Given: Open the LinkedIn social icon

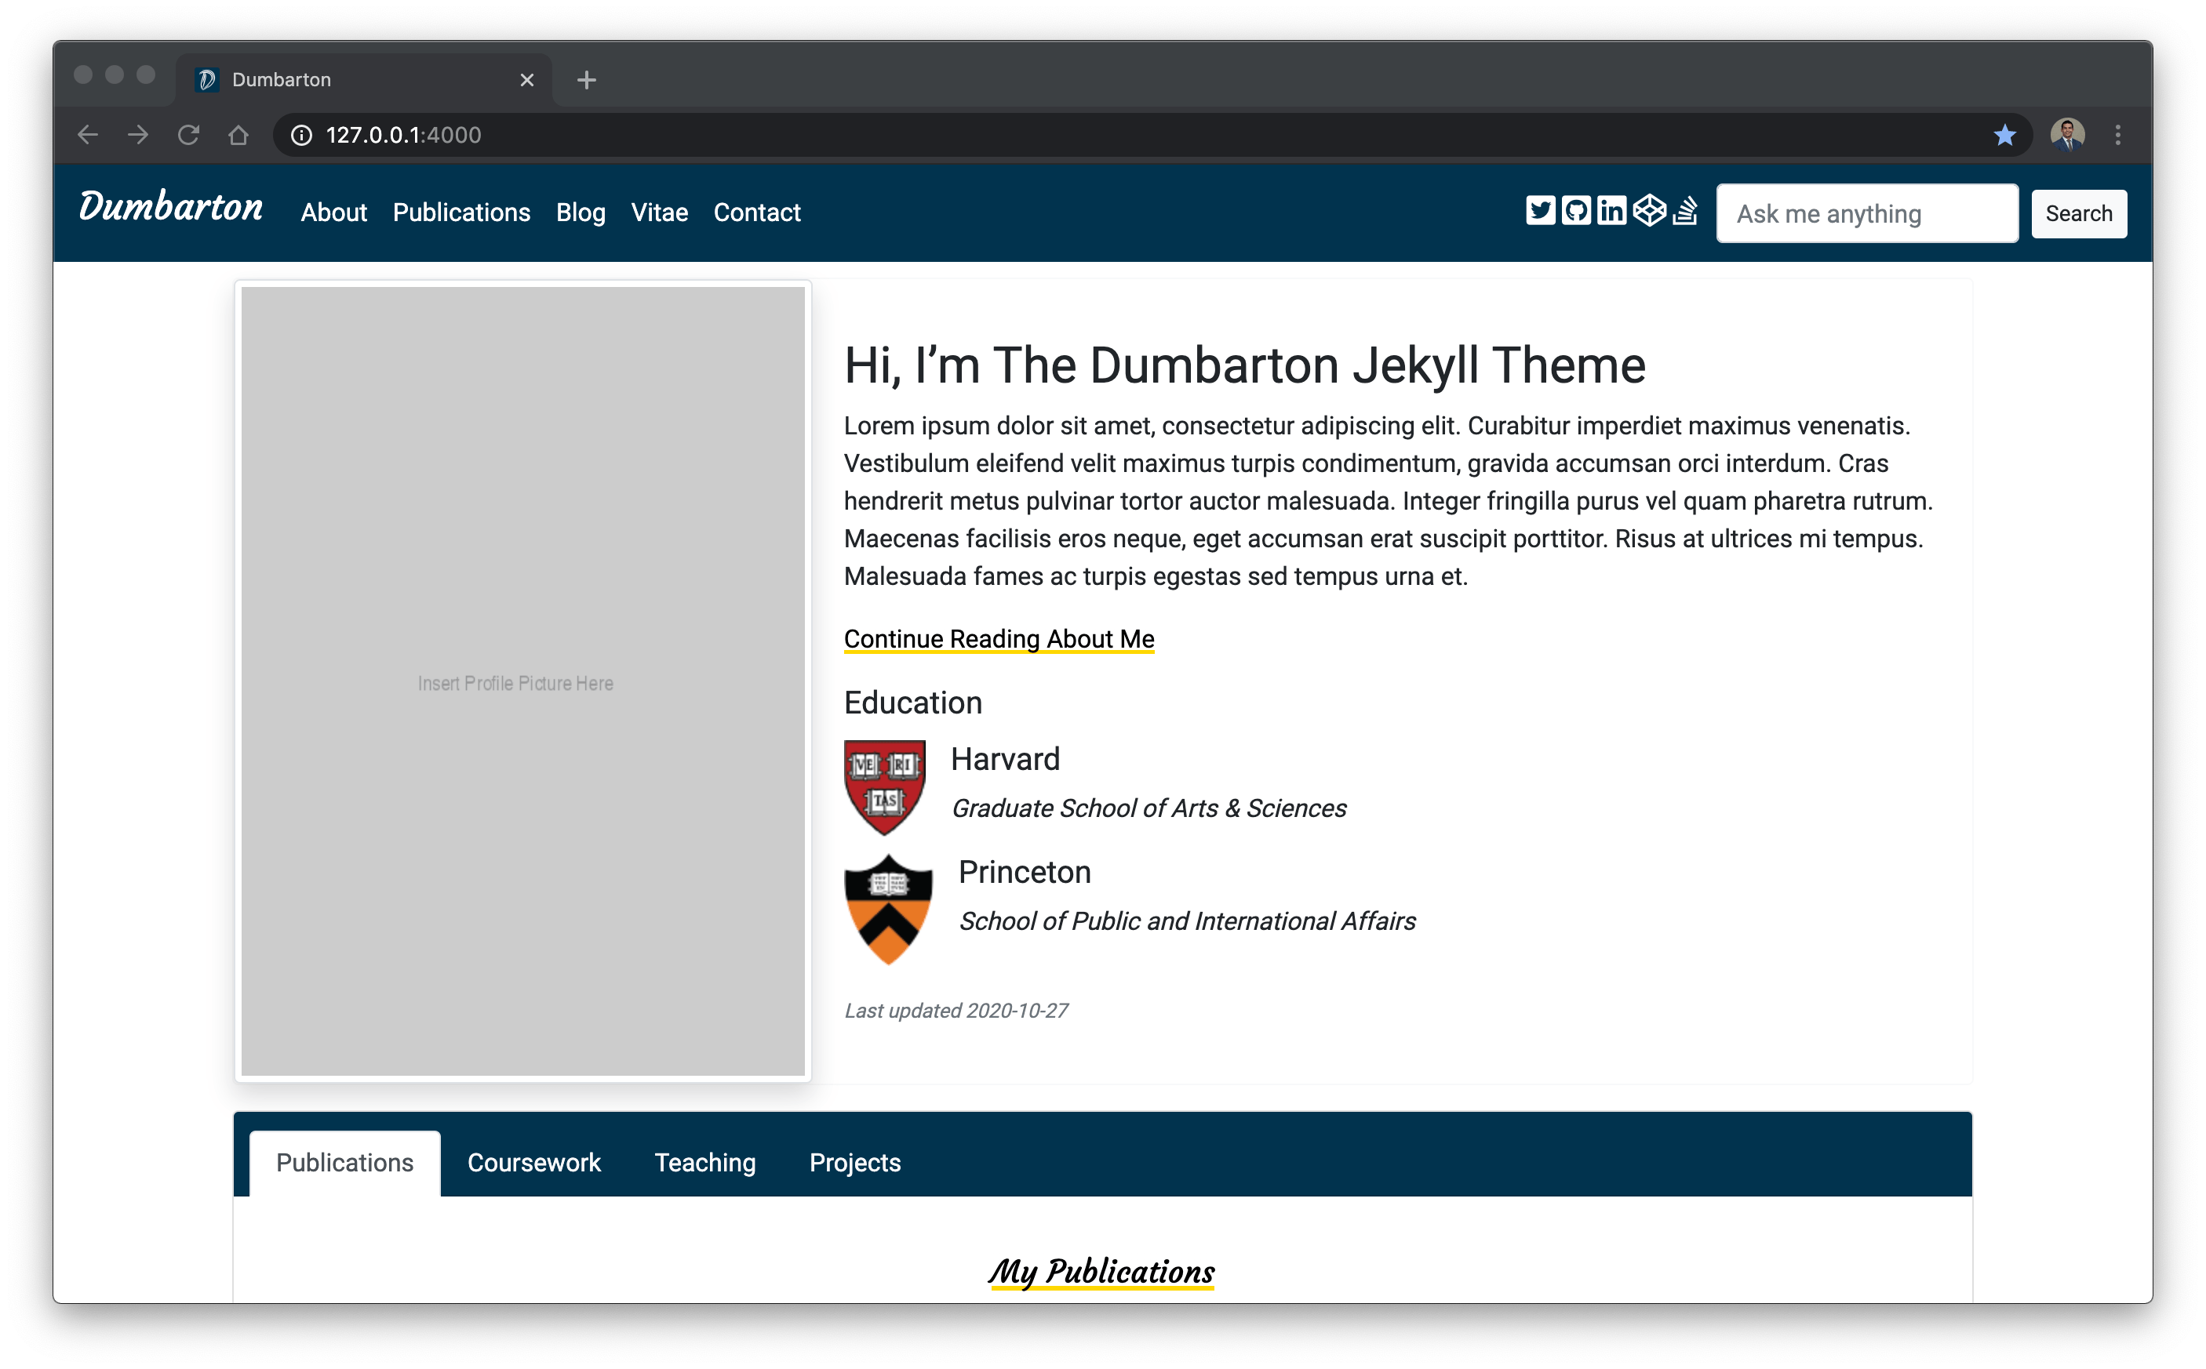Looking at the screenshot, I should point(1611,211).
